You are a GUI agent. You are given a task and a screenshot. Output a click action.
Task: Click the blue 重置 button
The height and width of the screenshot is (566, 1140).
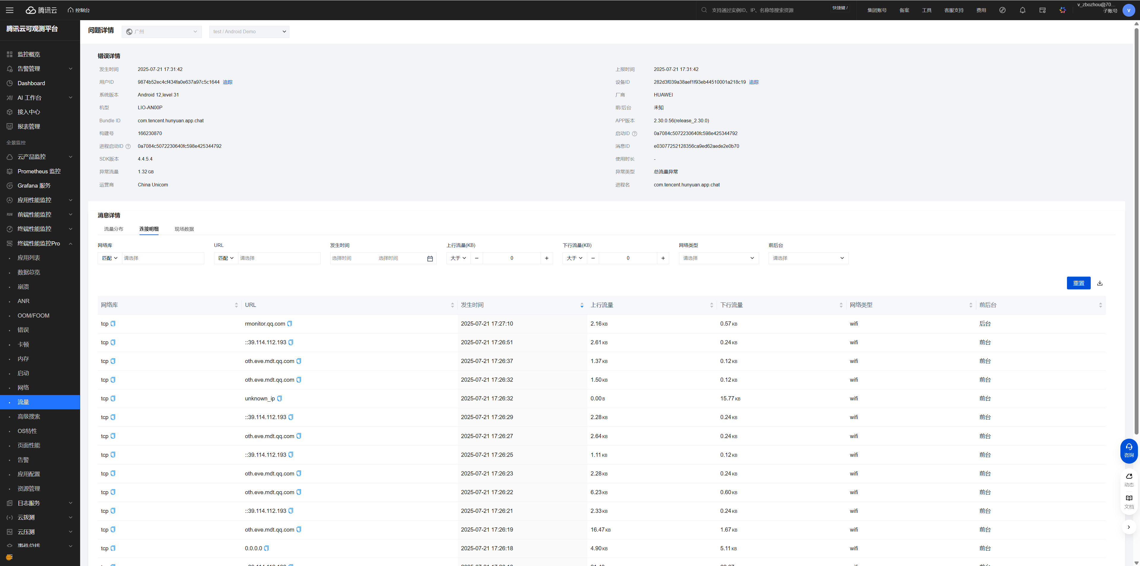1078,283
